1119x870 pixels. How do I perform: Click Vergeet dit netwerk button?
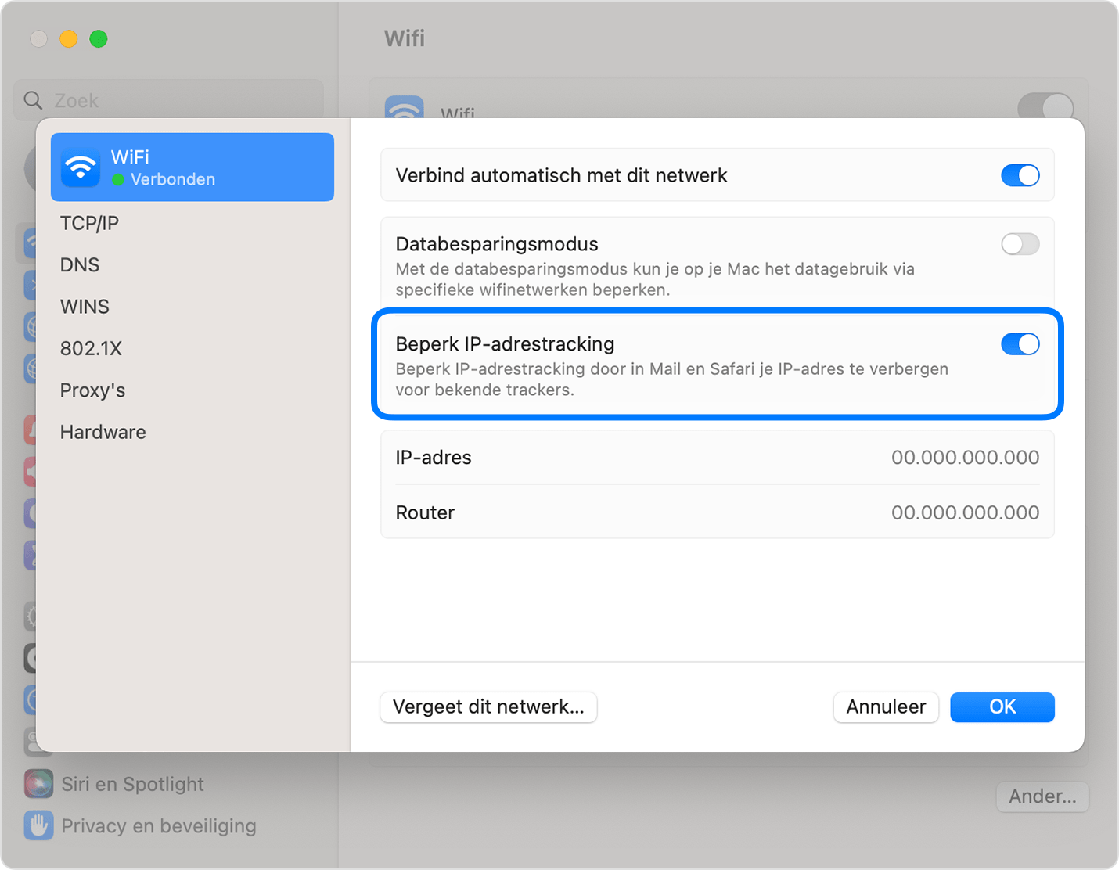(488, 706)
